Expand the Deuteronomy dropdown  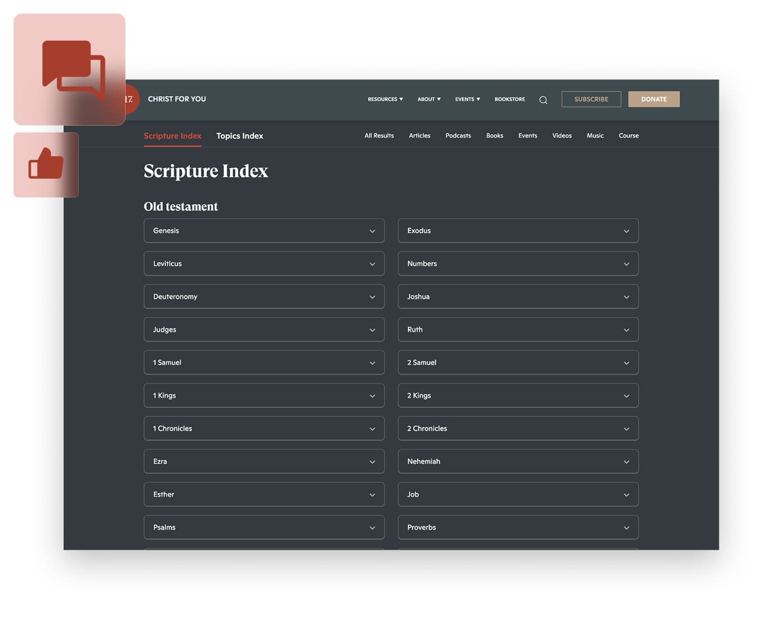[264, 296]
